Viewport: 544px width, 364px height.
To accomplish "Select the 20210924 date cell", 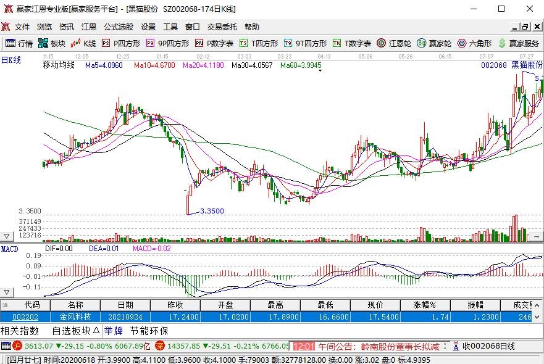I will (125, 317).
